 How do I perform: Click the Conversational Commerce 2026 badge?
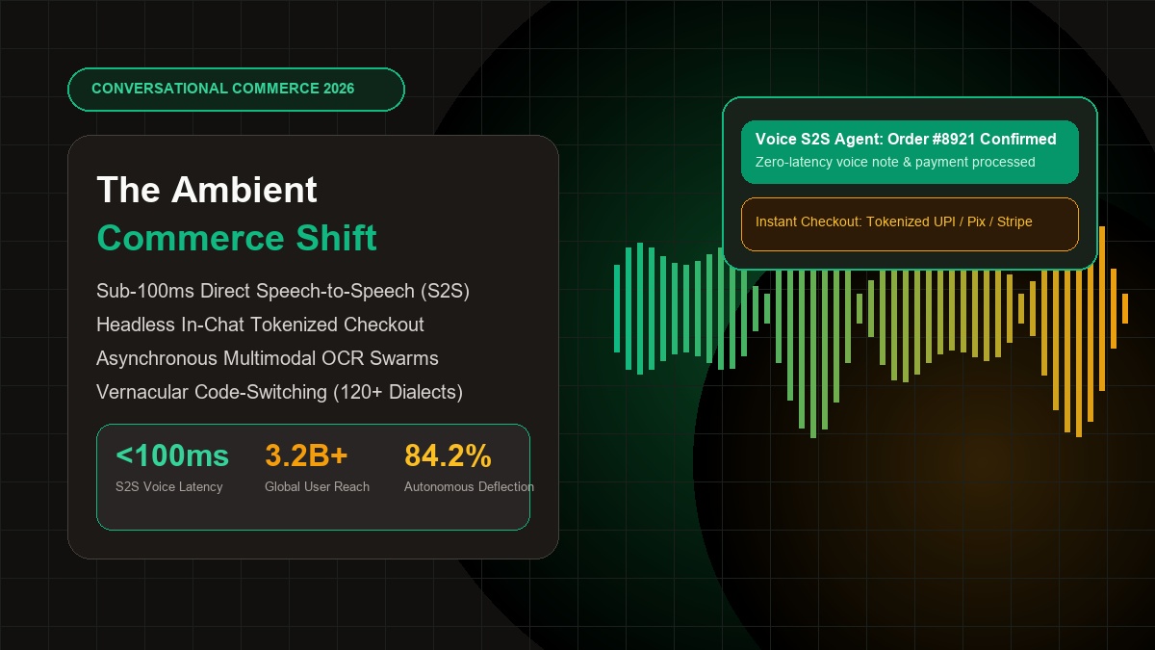pos(236,89)
